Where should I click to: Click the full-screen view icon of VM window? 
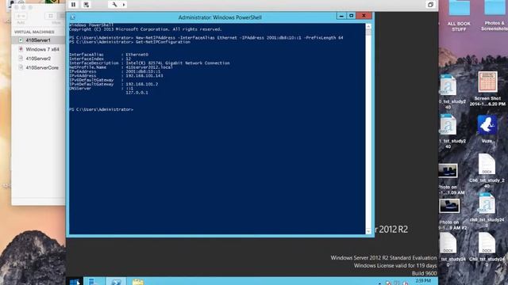[x=430, y=5]
